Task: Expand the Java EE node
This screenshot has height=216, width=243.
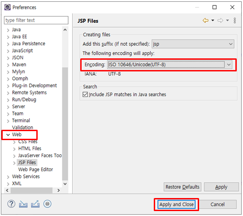Action: [x=8, y=37]
